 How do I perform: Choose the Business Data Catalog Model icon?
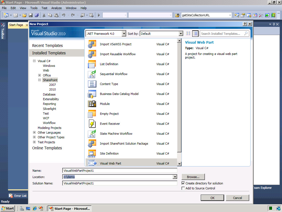[x=92, y=94]
